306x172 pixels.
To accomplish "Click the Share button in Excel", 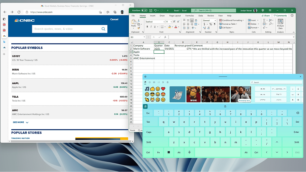I will click(x=265, y=16).
